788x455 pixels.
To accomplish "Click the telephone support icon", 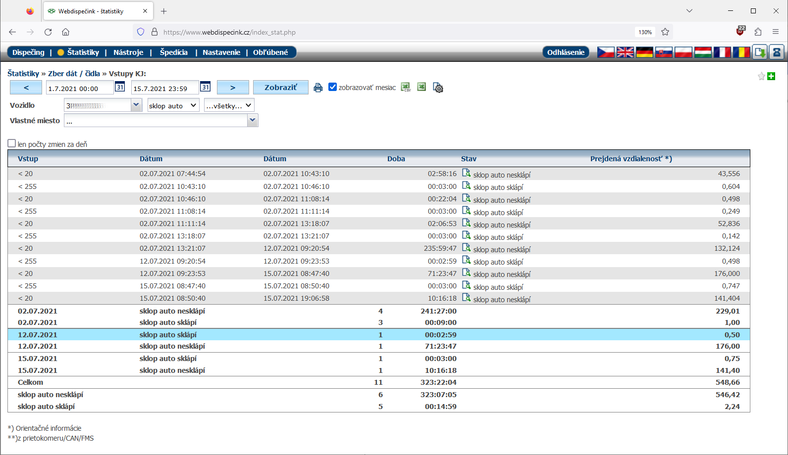I will click(776, 52).
